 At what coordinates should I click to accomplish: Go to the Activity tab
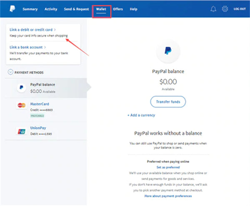(51, 9)
